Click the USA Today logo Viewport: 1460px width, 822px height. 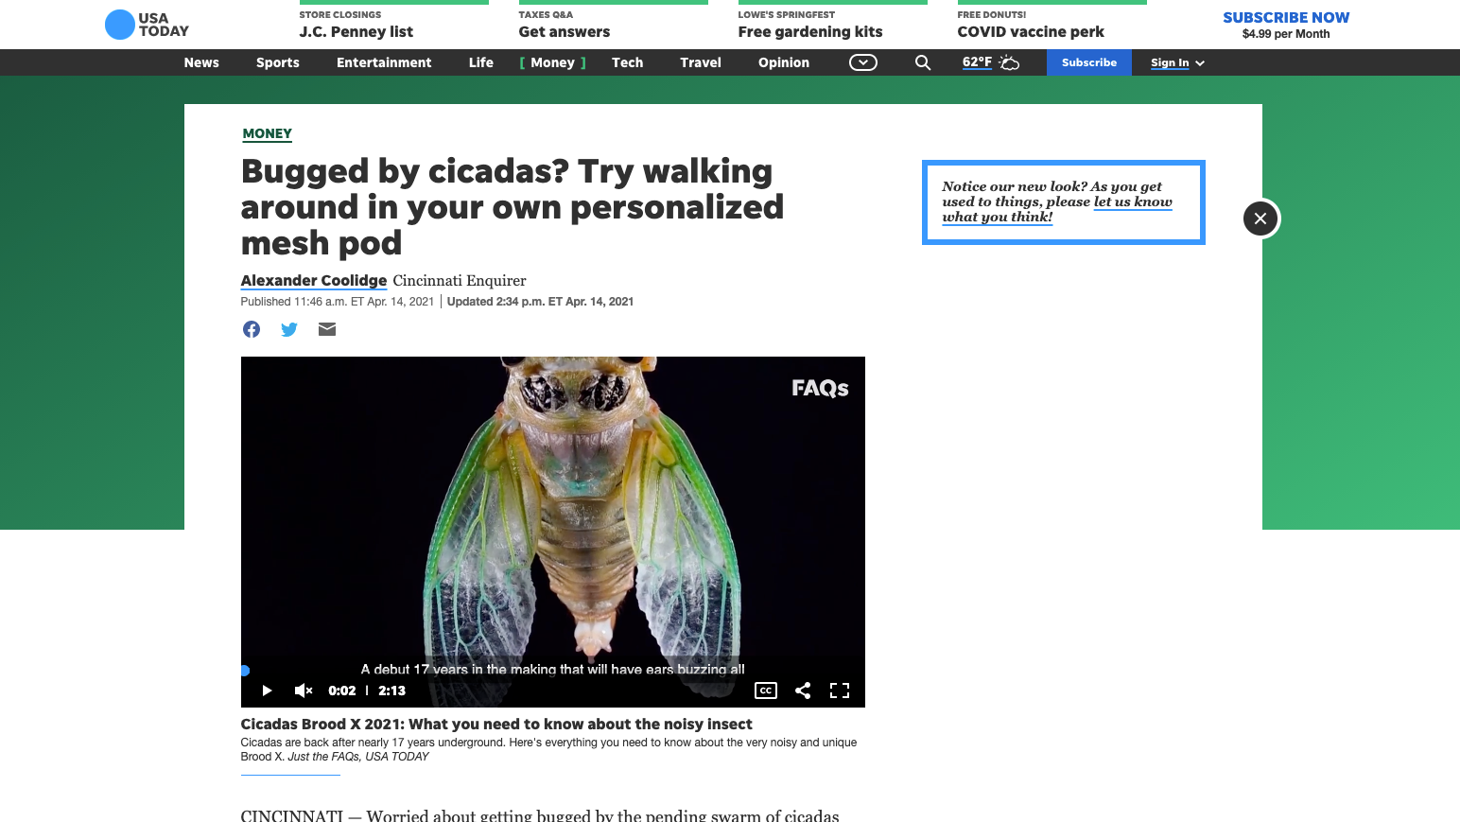[x=147, y=25]
